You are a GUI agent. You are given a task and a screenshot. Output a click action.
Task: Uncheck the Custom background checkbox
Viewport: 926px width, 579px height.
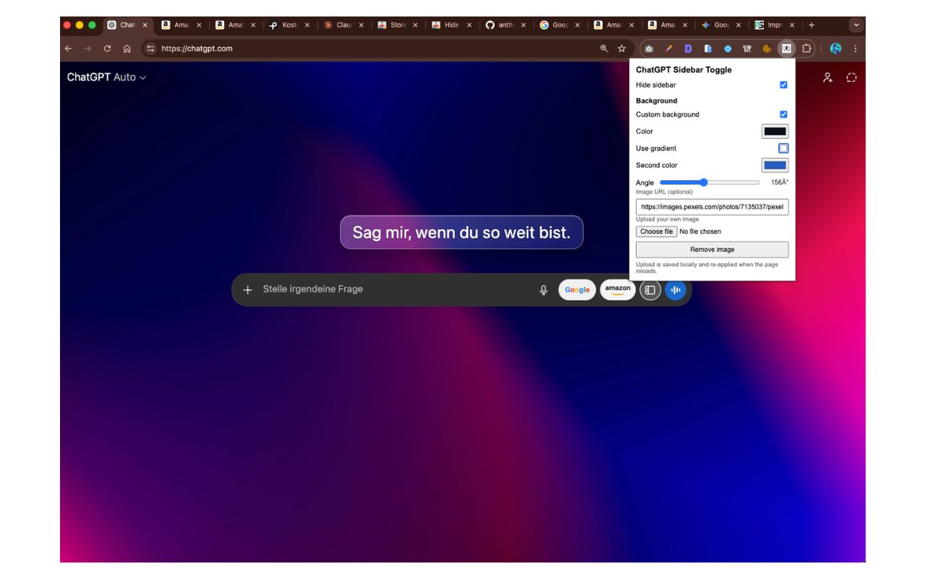783,114
